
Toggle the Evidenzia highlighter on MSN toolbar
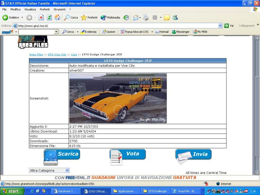[x=88, y=32]
